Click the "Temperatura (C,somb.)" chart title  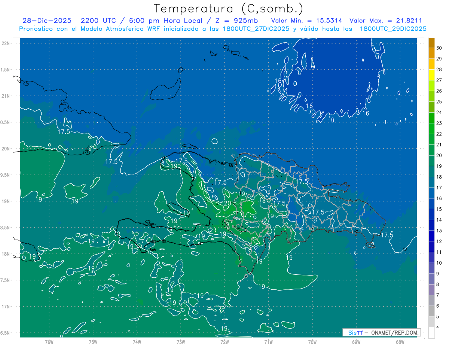[228, 9]
